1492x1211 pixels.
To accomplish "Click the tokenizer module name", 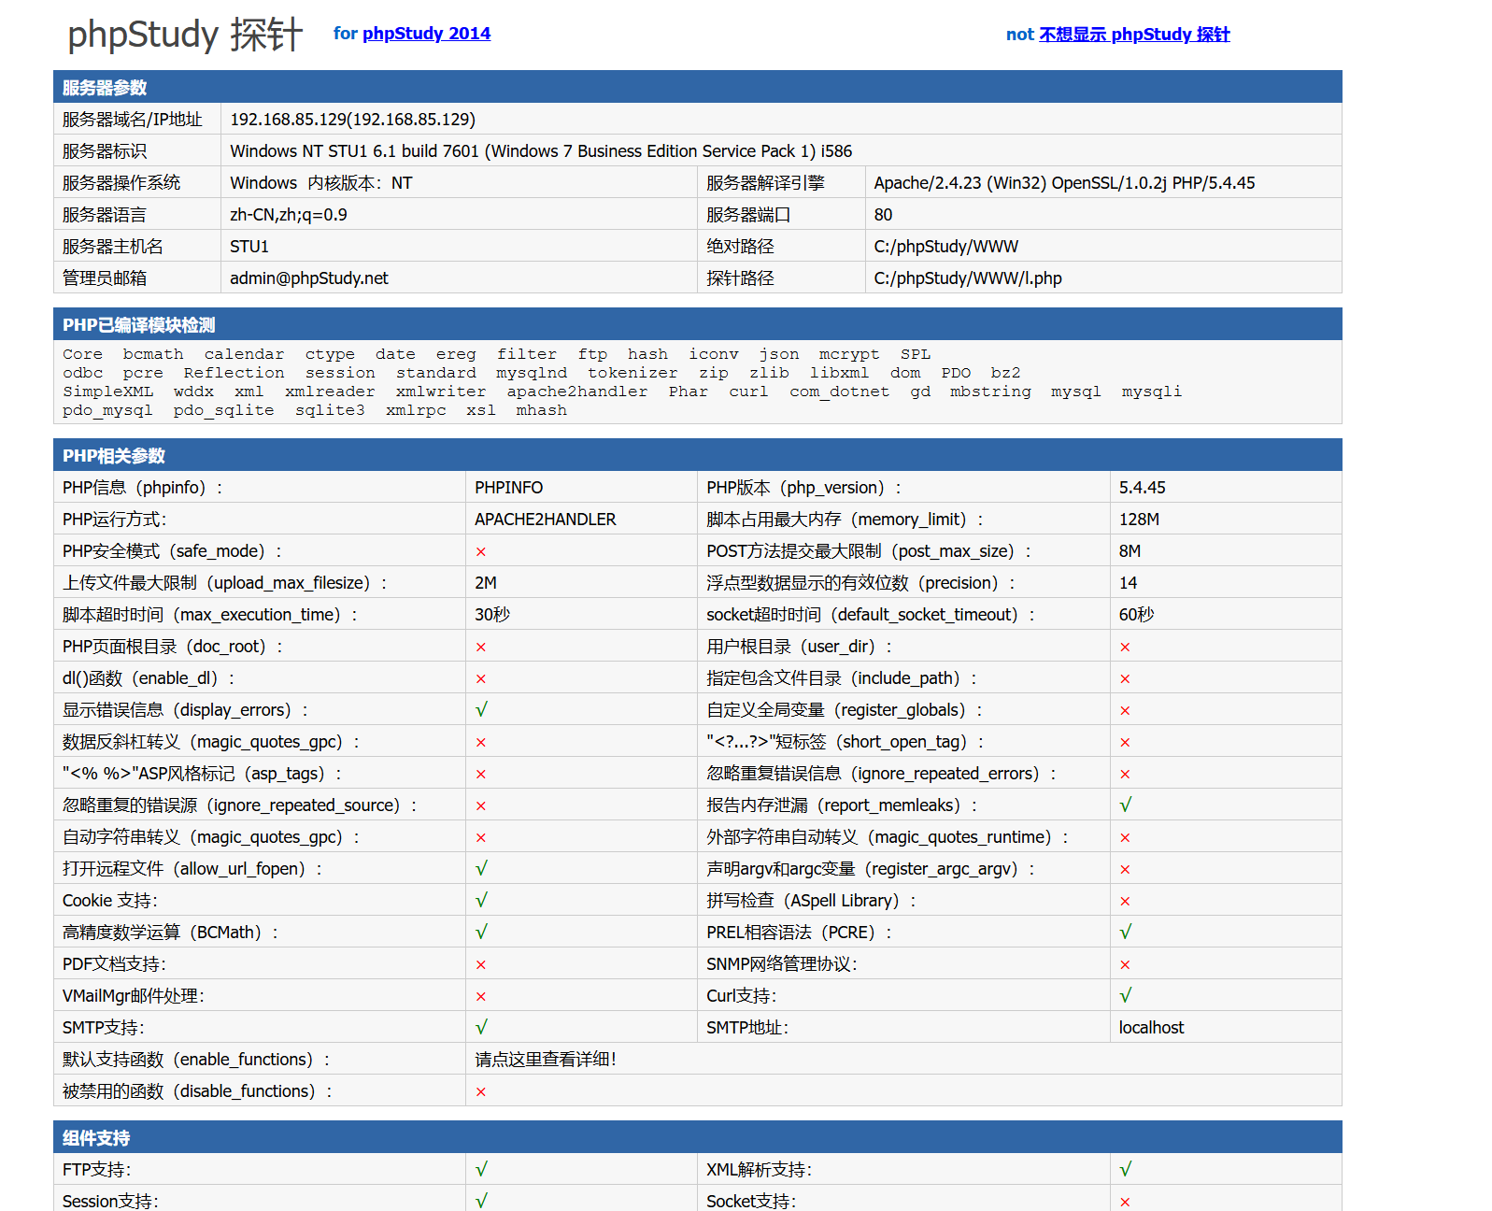I will pyautogui.click(x=632, y=373).
